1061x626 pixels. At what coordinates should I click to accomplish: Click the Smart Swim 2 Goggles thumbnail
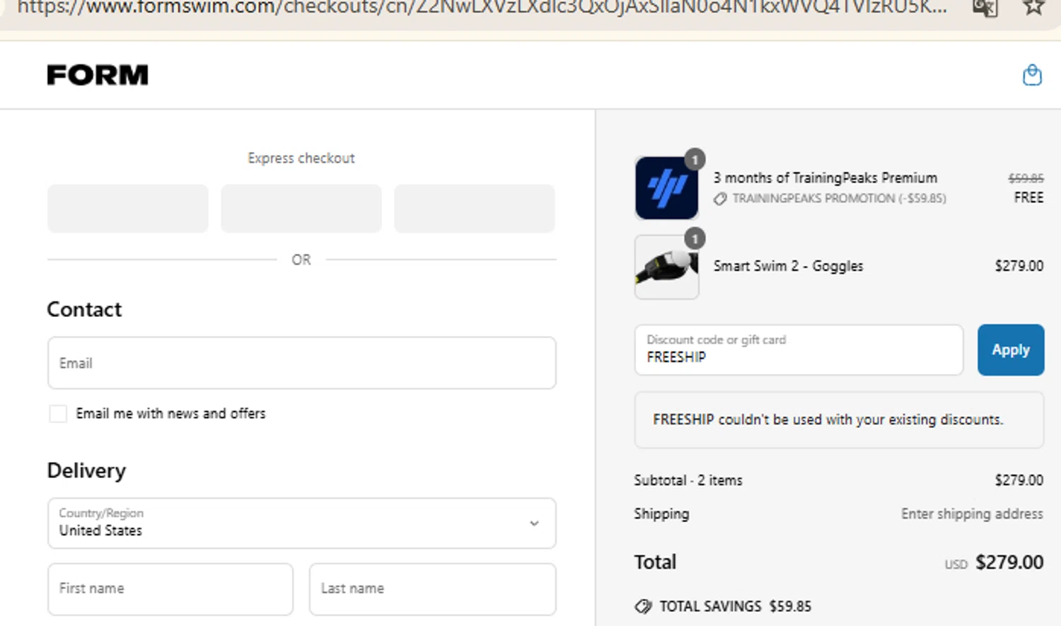point(666,267)
